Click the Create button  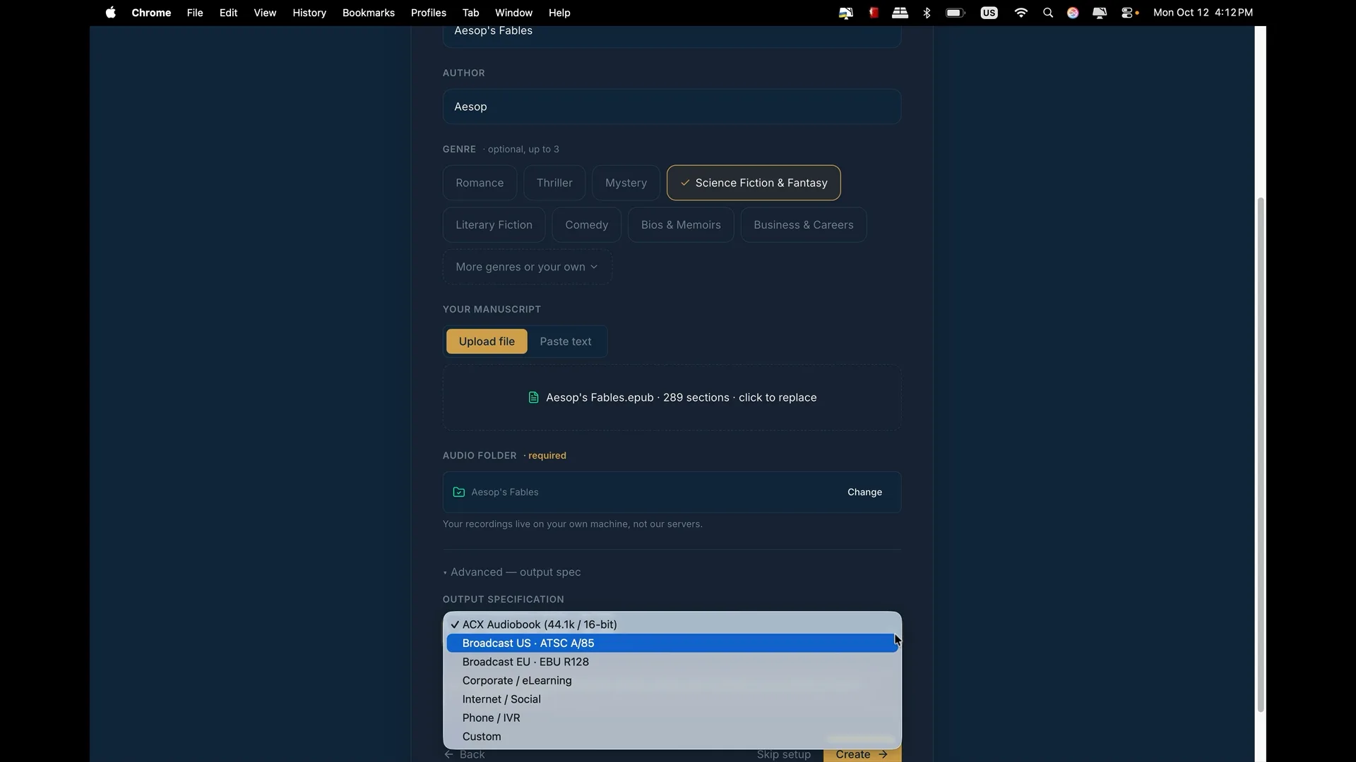[862, 754]
